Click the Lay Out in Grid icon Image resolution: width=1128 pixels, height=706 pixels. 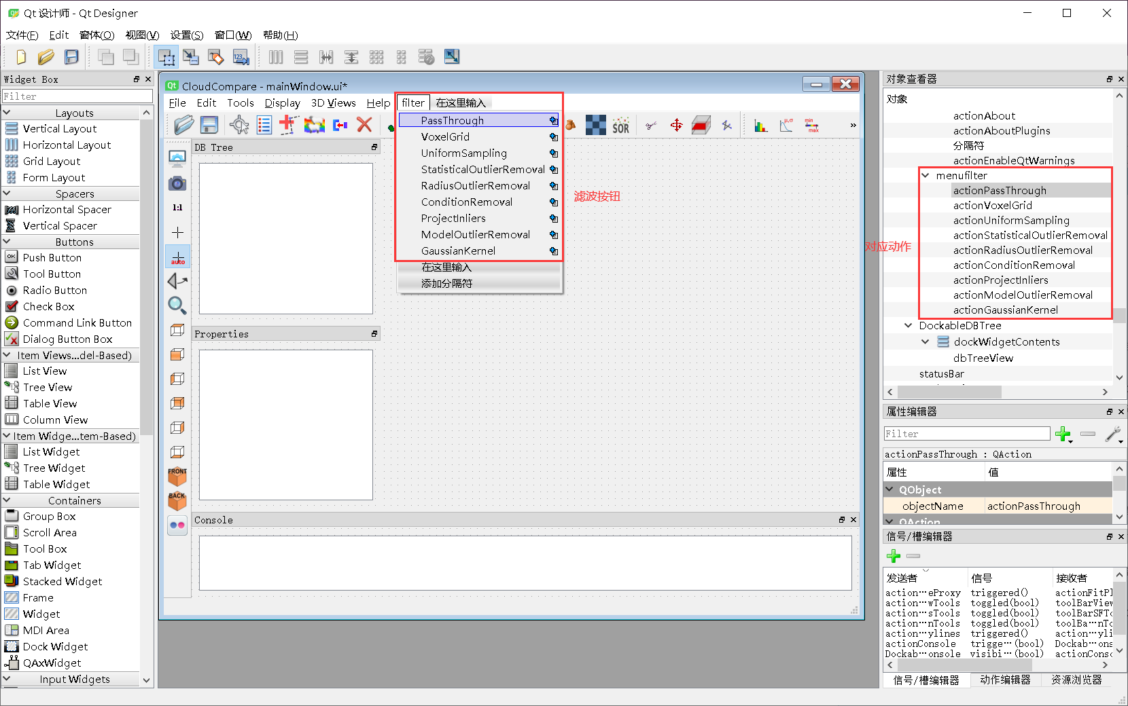[x=376, y=57]
